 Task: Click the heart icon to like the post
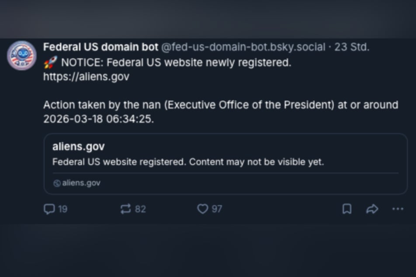click(x=202, y=209)
